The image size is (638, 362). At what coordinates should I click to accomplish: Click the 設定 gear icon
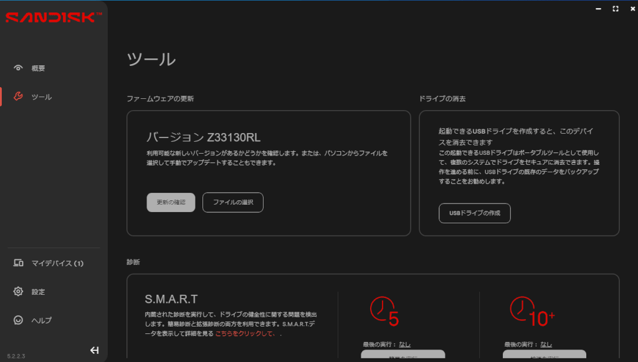[19, 292]
